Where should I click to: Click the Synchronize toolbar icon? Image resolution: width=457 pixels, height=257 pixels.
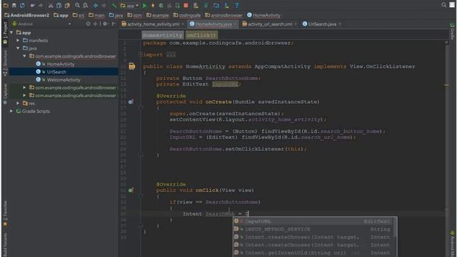pos(22,5)
